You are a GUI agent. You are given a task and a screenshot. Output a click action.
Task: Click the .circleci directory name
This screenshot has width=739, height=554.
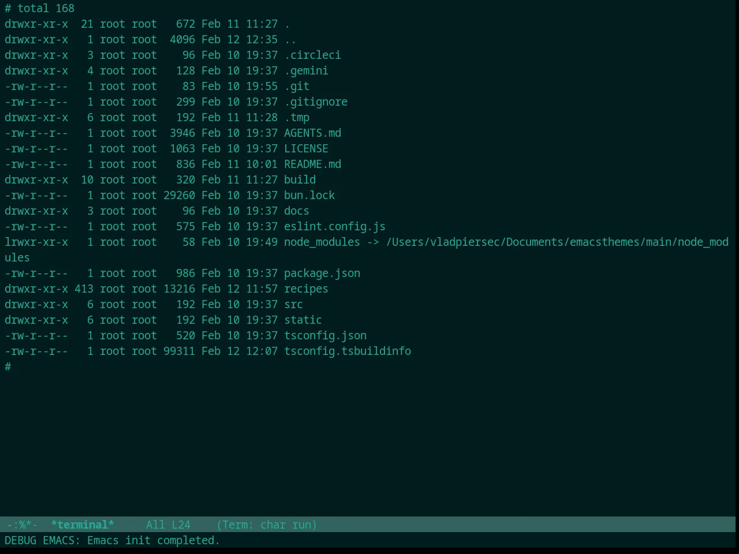click(312, 55)
